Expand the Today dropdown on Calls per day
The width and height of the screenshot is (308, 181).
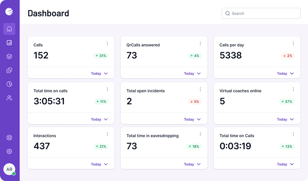(285, 73)
